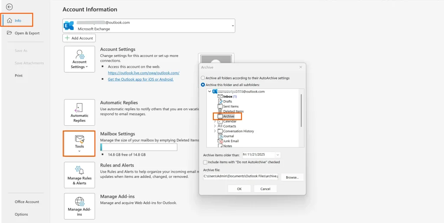The width and height of the screenshot is (444, 223).
Task: Click Cancel in Archive dialog
Action: (265, 189)
